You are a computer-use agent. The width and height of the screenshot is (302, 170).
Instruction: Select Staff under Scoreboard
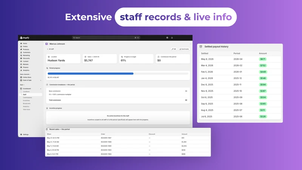(x=31, y=95)
